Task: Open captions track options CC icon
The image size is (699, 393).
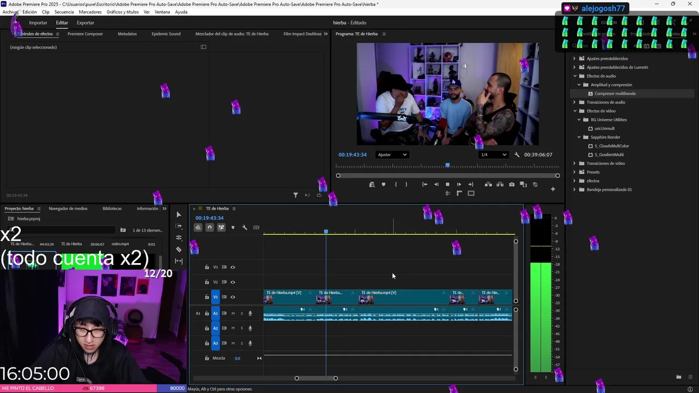Action: 256,228
